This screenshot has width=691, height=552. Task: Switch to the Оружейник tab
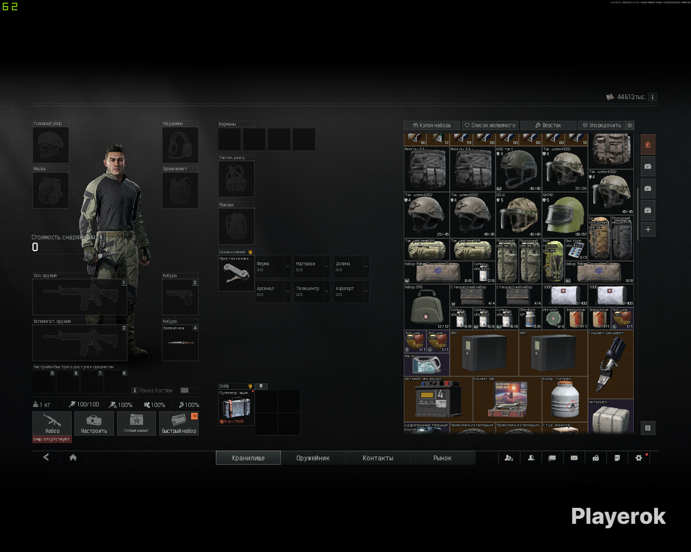click(313, 458)
